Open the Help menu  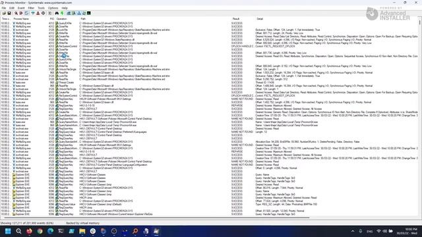(65, 8)
